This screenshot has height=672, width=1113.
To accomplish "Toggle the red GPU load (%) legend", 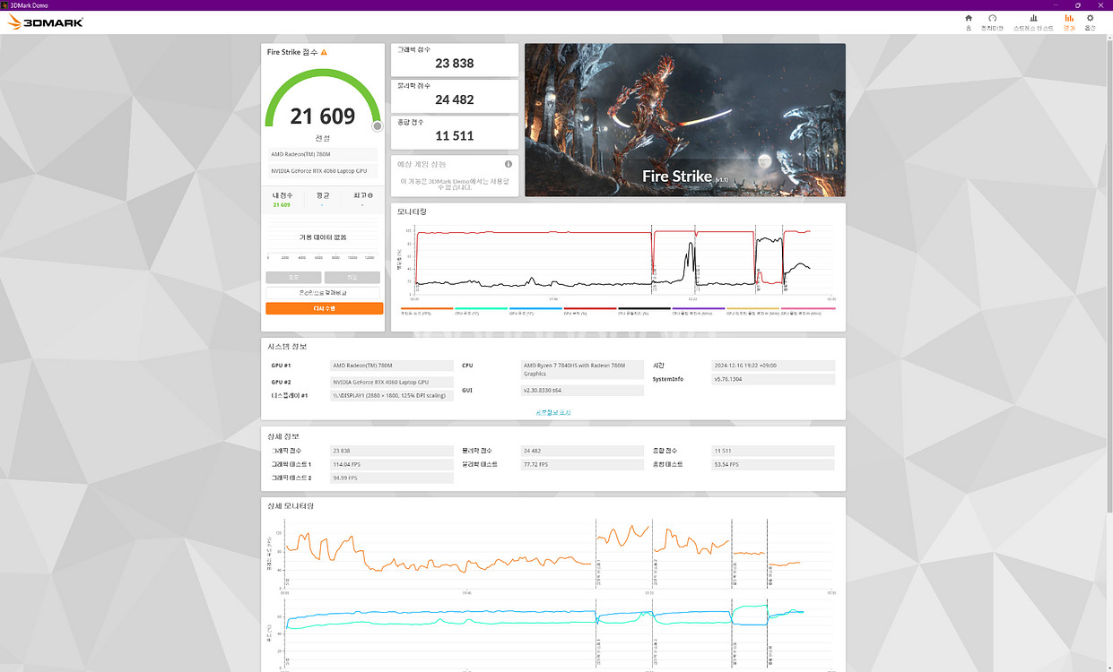I will (590, 310).
